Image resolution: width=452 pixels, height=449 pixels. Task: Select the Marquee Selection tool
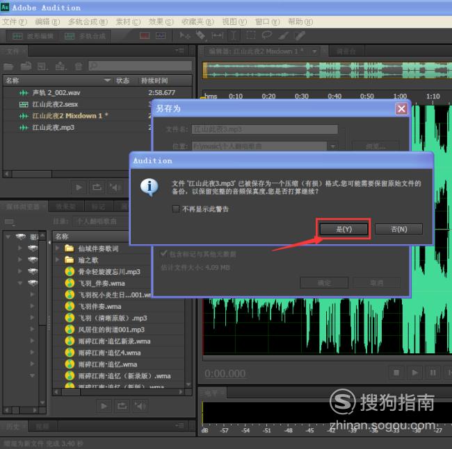point(251,35)
